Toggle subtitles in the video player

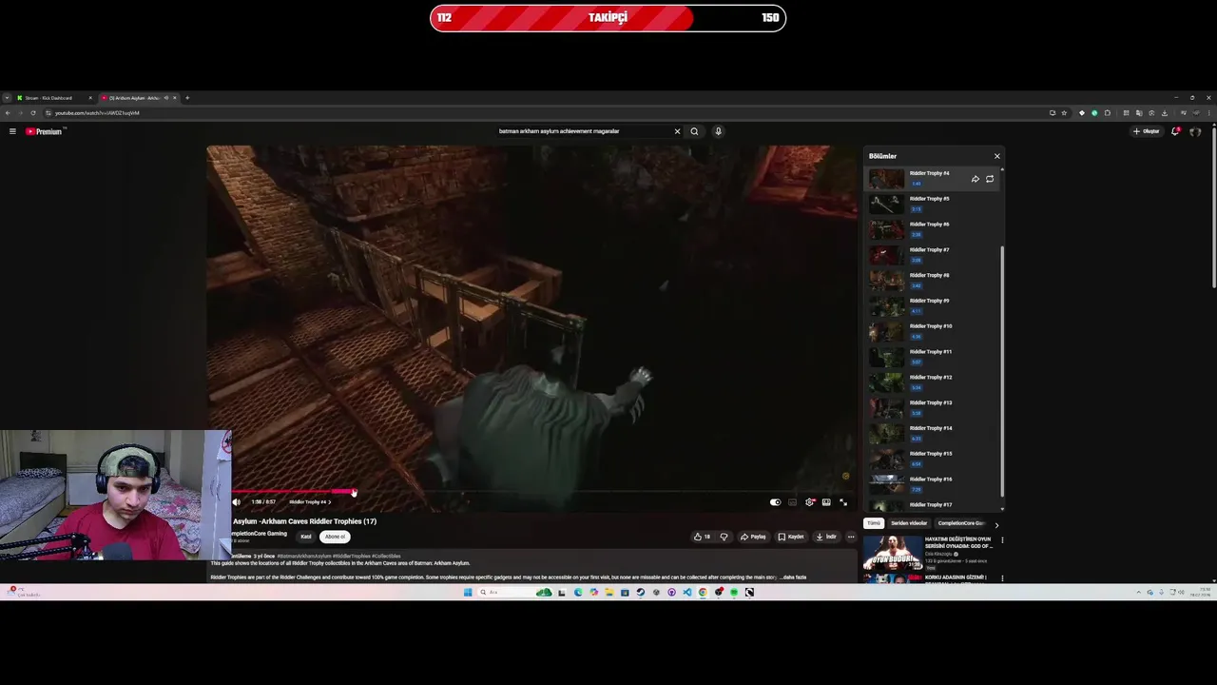point(792,502)
